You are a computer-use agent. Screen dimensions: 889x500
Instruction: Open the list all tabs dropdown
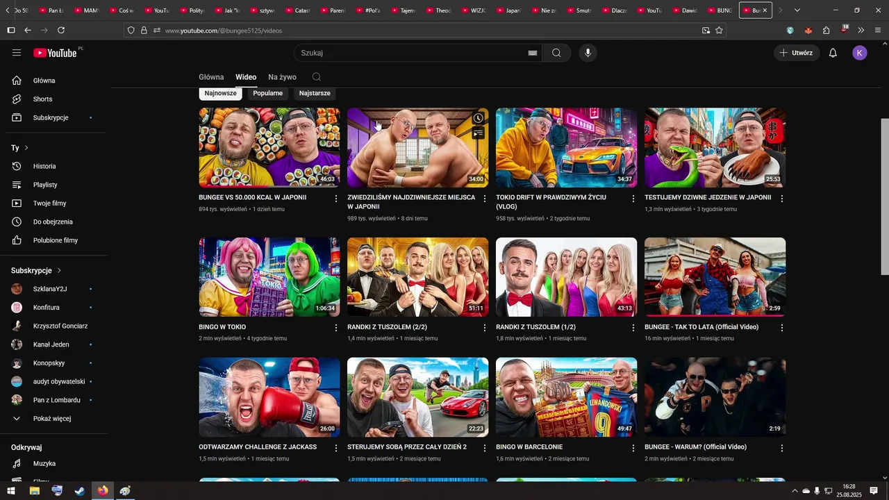[797, 10]
